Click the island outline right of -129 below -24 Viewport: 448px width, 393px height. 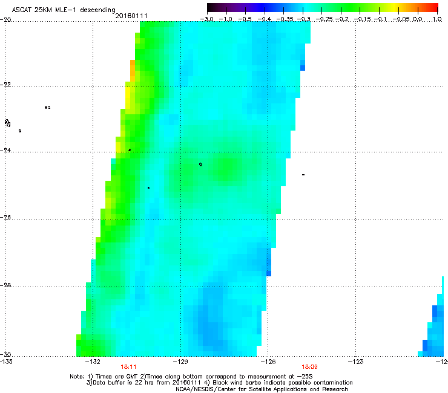[200, 164]
